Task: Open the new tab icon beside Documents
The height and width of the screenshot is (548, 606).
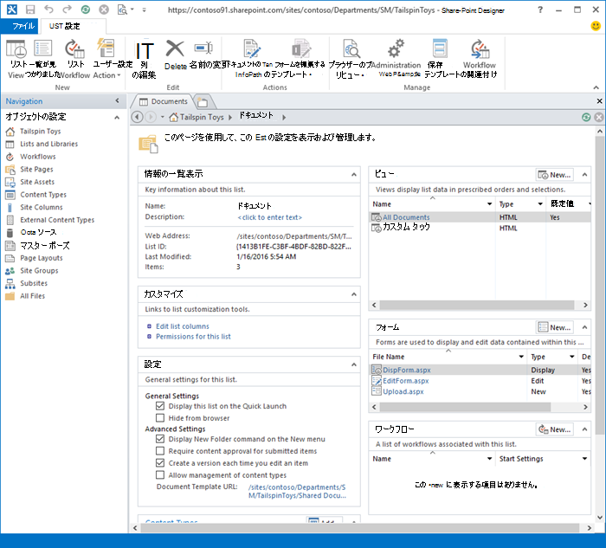Action: coord(202,102)
